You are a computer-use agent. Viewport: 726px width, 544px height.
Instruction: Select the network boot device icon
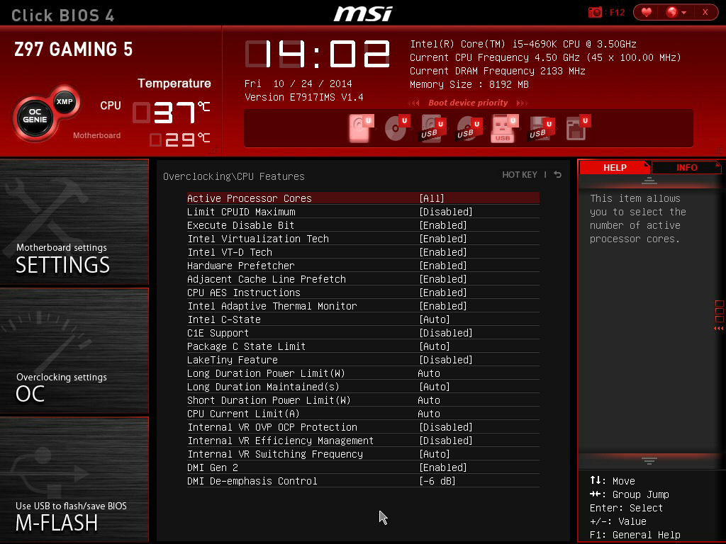[x=577, y=128]
